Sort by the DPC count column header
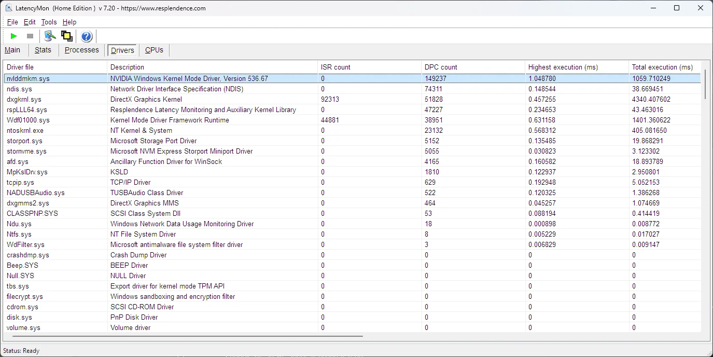The height and width of the screenshot is (357, 713). click(473, 67)
